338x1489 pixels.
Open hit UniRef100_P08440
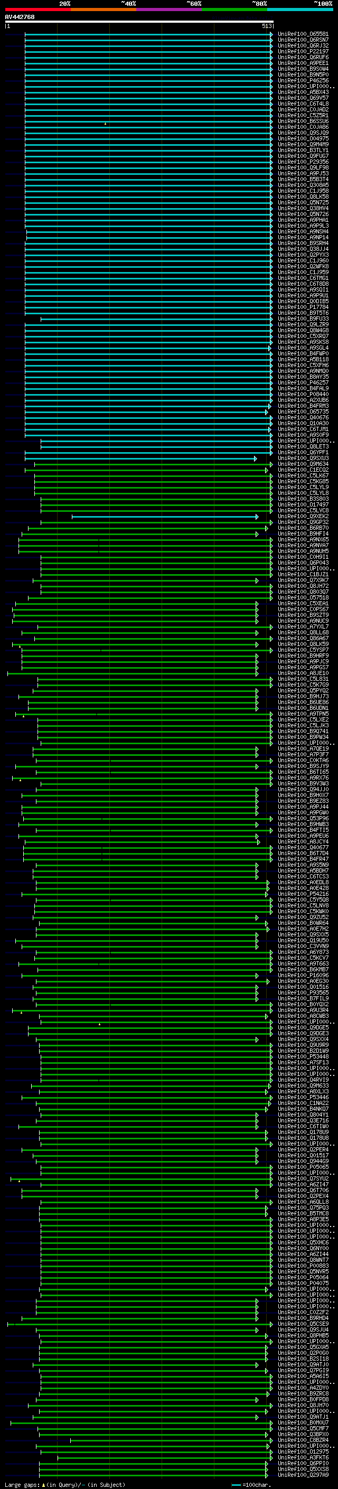point(303,394)
